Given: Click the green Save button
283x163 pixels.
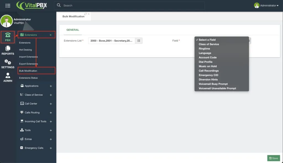Looking at the screenshot, I should [273, 158].
